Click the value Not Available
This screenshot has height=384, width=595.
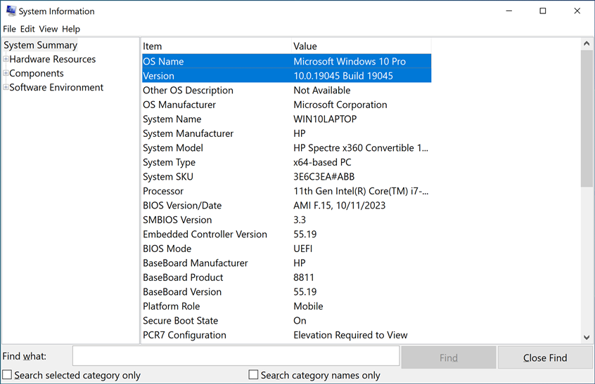click(322, 90)
